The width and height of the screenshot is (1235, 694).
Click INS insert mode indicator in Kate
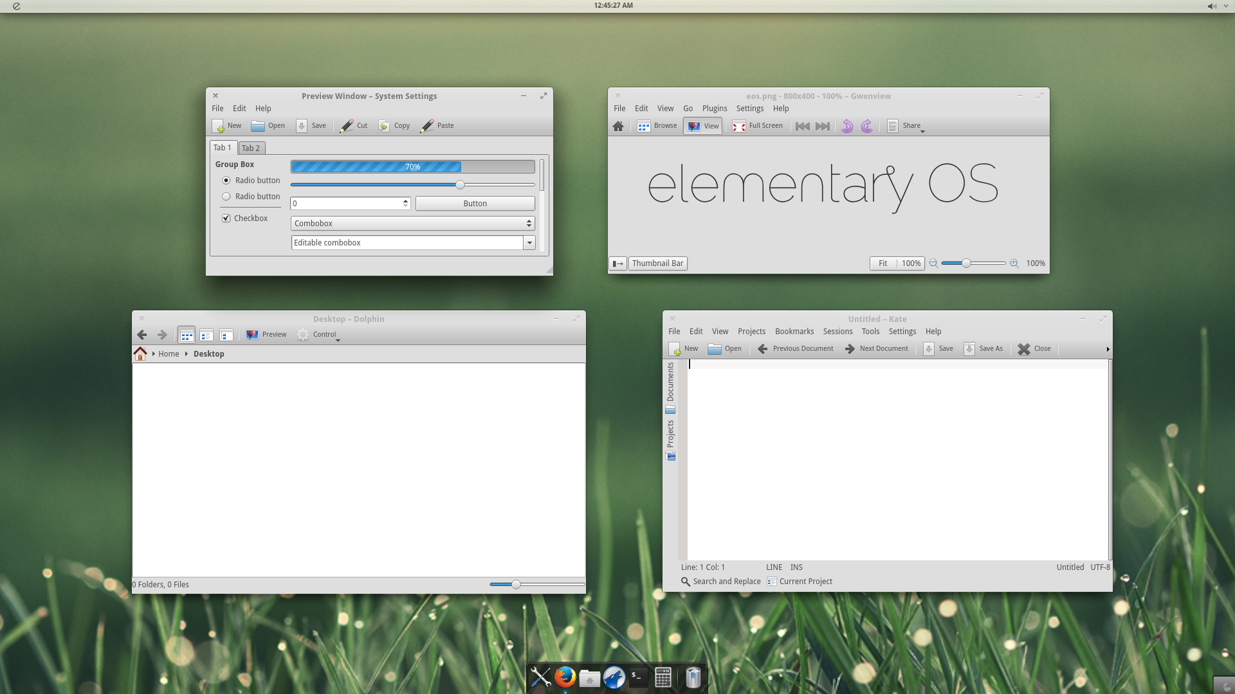(796, 567)
